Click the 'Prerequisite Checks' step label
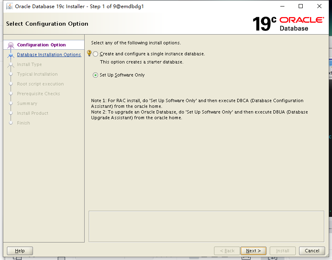 point(39,94)
